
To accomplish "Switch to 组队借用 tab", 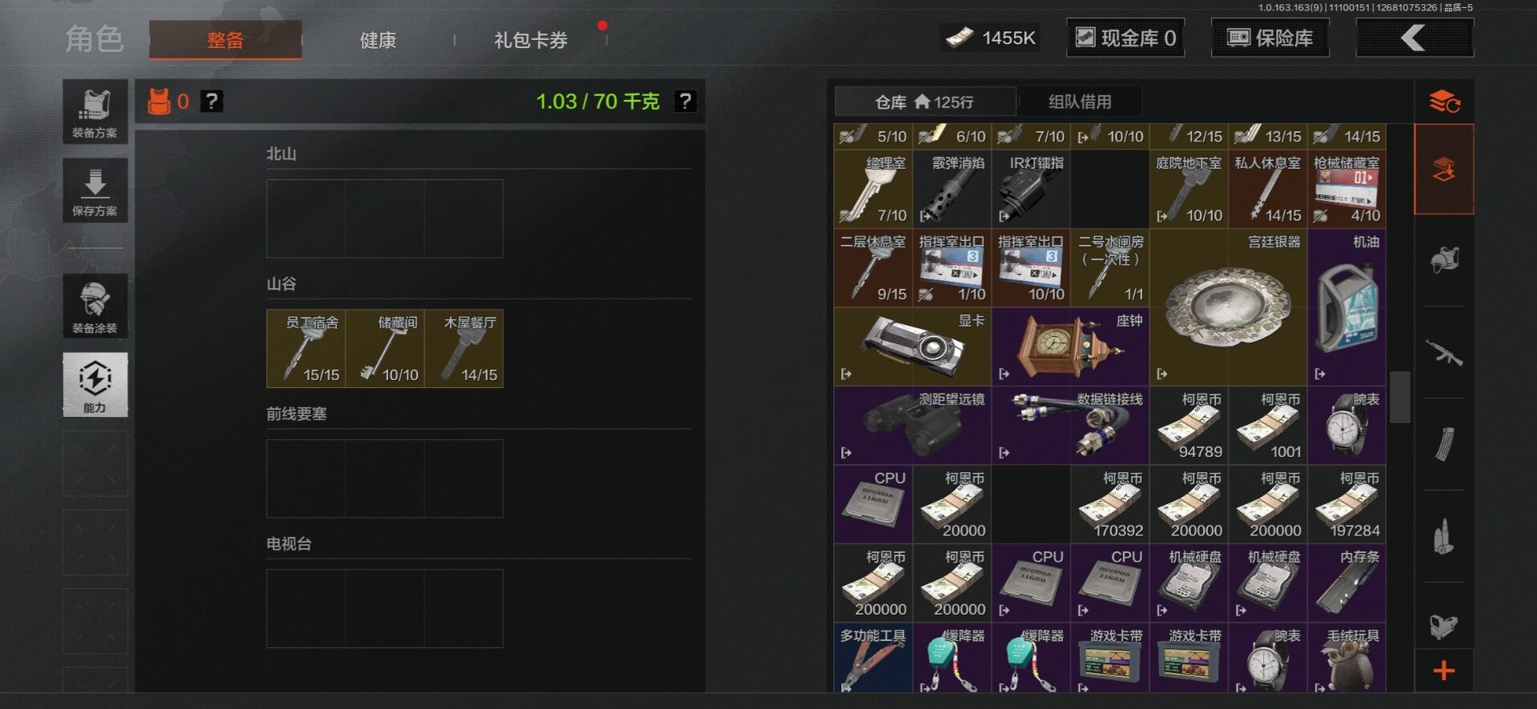I will 1080,102.
